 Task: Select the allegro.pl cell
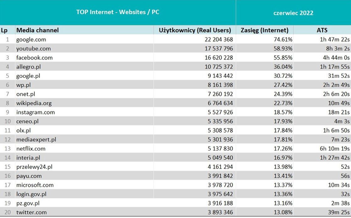coord(28,67)
